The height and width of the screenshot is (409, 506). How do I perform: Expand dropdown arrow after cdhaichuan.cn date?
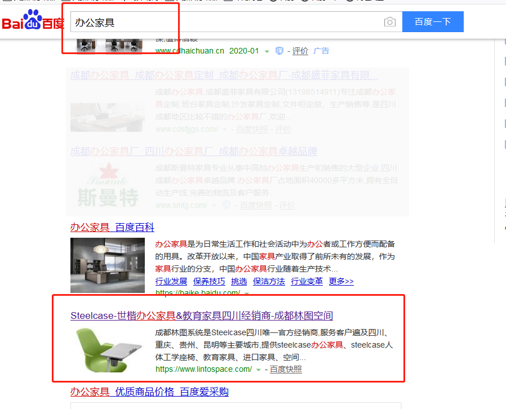pos(267,51)
